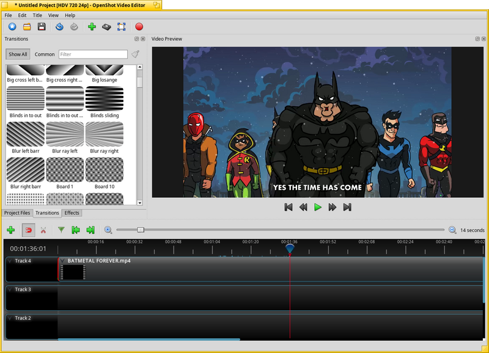Image resolution: width=489 pixels, height=353 pixels.
Task: Rewind the video preview
Action: tap(303, 207)
